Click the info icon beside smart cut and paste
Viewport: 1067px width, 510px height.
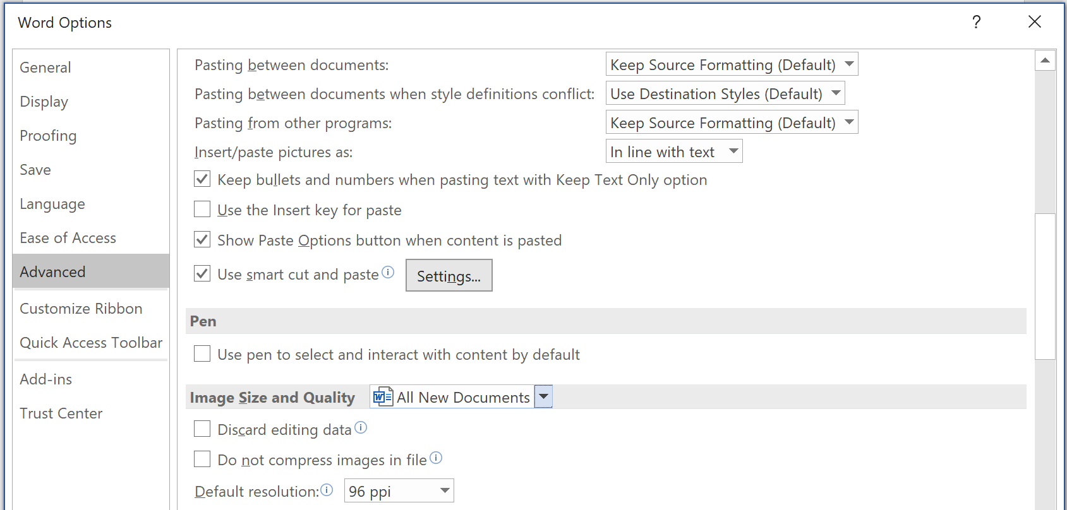click(x=388, y=272)
